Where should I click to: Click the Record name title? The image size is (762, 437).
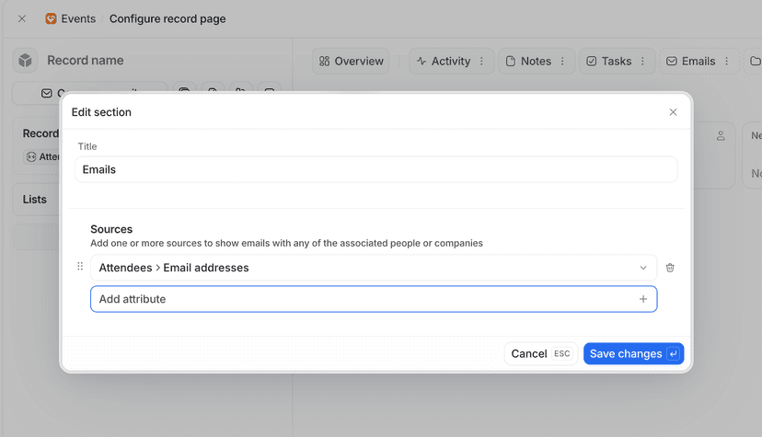pos(85,61)
